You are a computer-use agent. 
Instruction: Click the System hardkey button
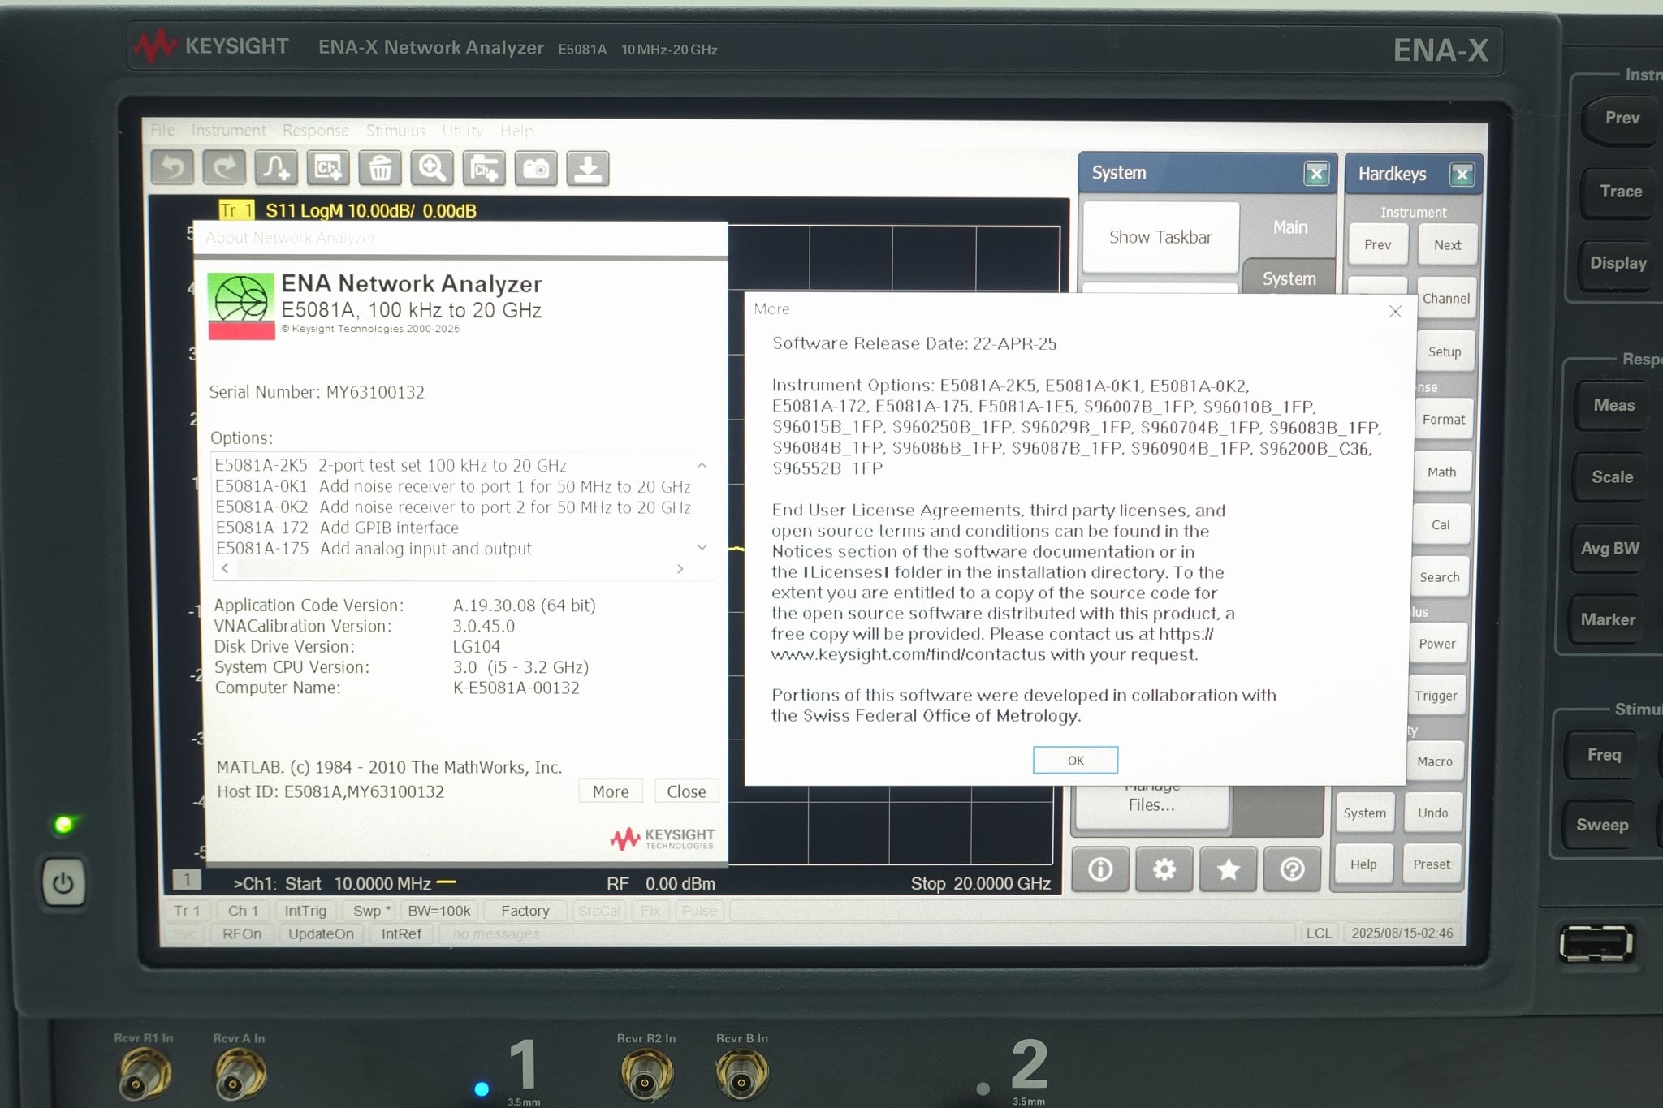tap(1365, 813)
